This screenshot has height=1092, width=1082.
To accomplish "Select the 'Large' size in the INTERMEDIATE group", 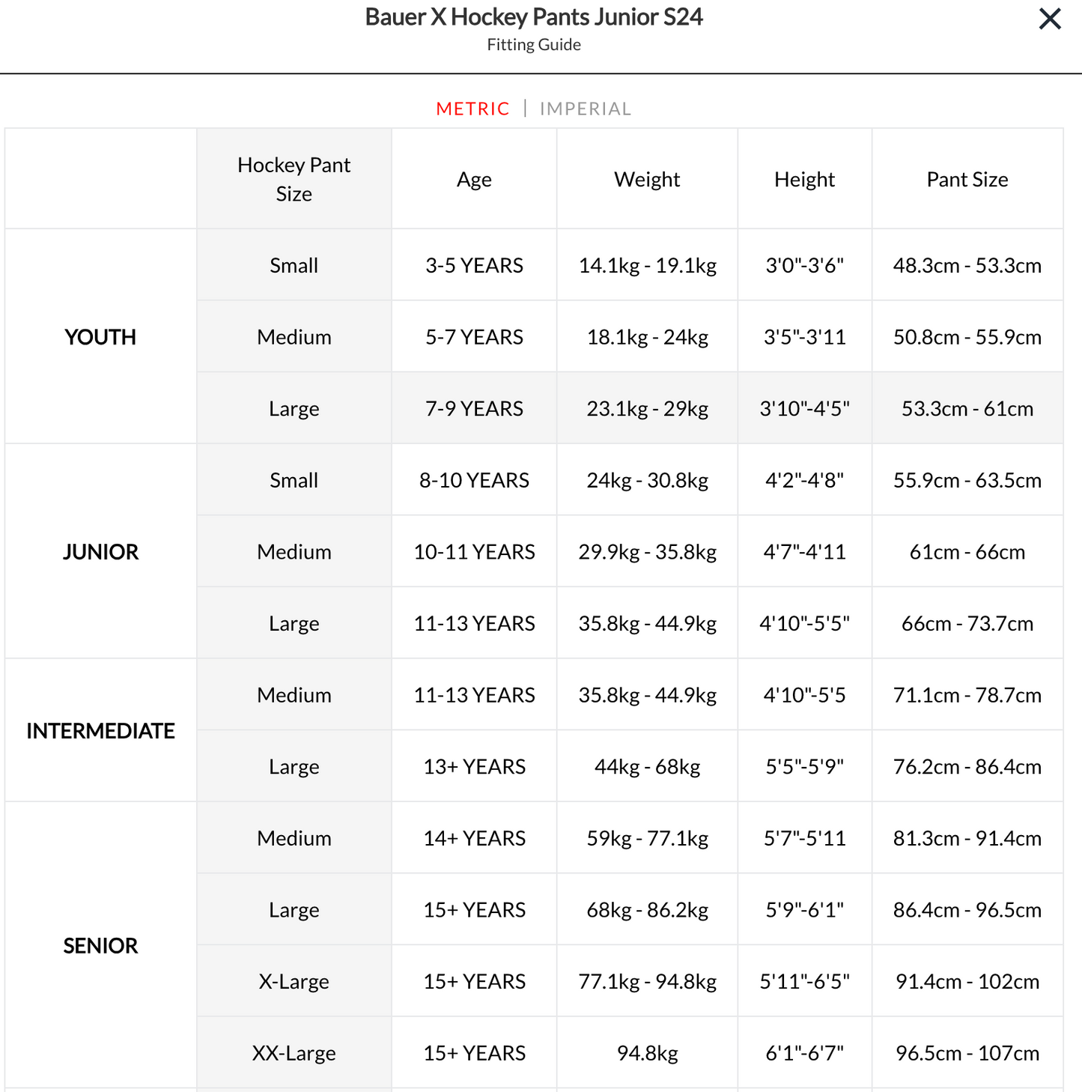I will pos(294,766).
